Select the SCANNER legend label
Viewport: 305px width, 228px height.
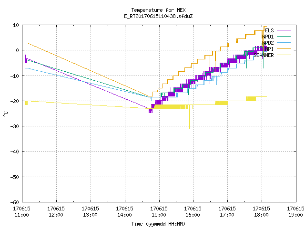(264, 55)
